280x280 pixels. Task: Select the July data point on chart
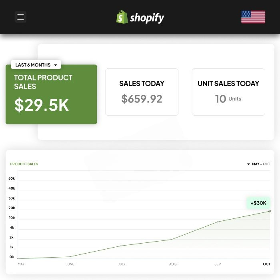click(121, 246)
